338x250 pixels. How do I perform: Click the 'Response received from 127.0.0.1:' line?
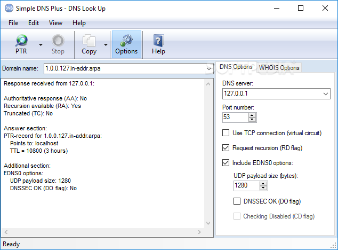pyautogui.click(x=49, y=83)
